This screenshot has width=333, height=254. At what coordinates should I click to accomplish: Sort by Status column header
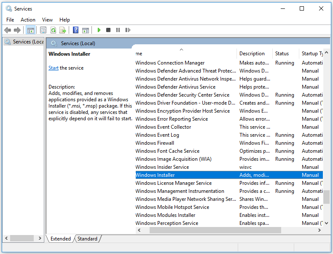click(286, 54)
